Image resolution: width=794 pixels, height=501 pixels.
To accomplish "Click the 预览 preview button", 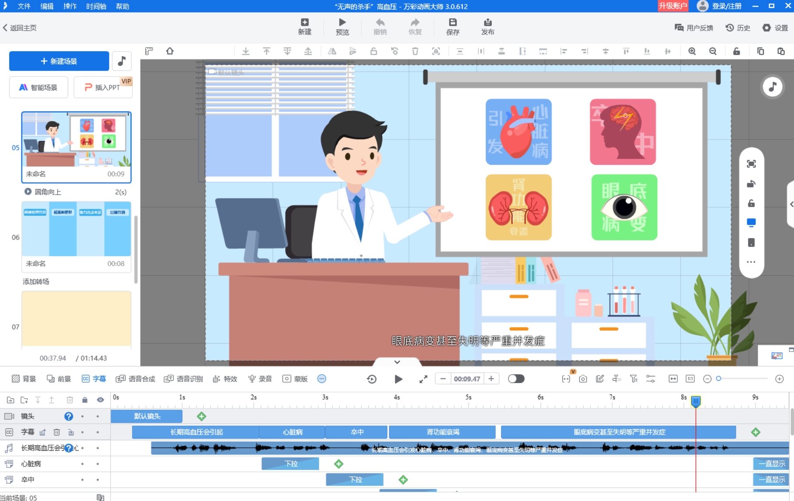I will coord(342,27).
